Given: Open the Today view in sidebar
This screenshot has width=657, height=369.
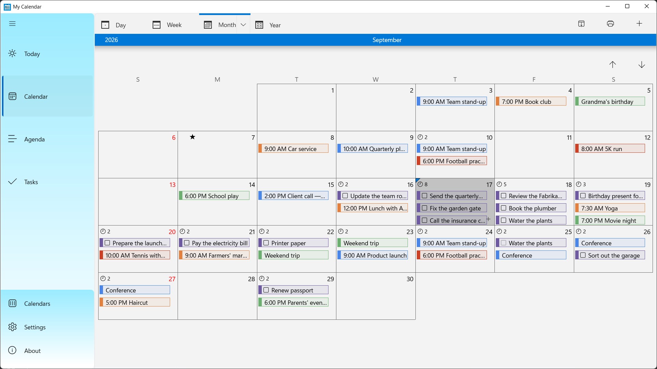Looking at the screenshot, I should click(x=47, y=54).
